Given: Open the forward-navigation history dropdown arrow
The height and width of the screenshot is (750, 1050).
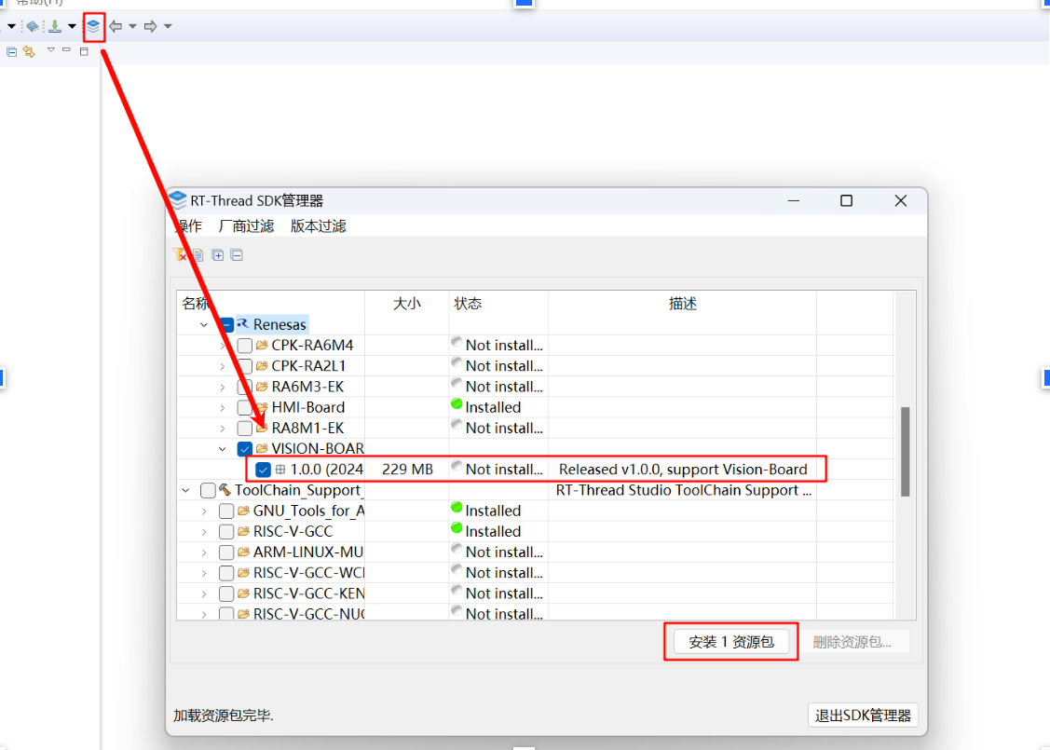Looking at the screenshot, I should tap(168, 26).
